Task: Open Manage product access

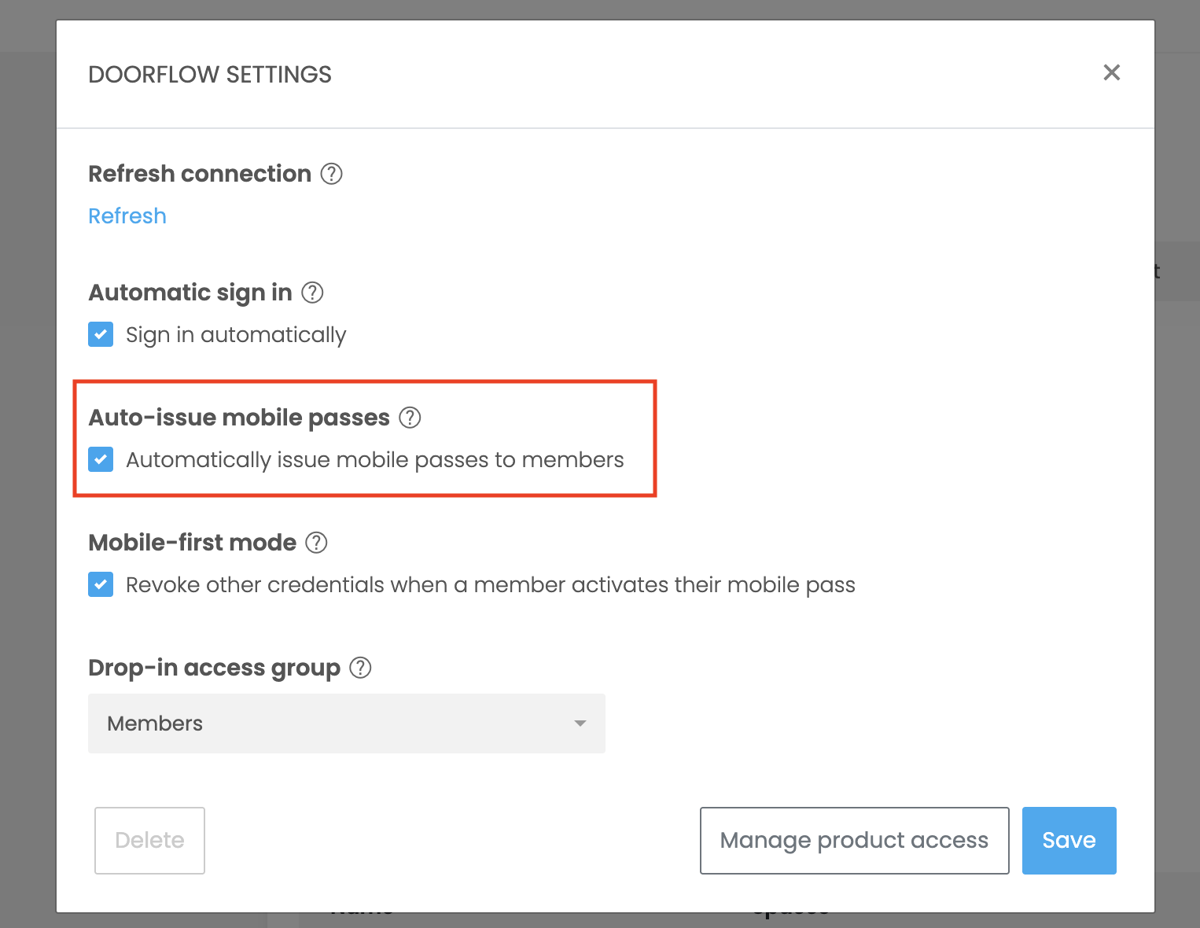Action: tap(854, 840)
